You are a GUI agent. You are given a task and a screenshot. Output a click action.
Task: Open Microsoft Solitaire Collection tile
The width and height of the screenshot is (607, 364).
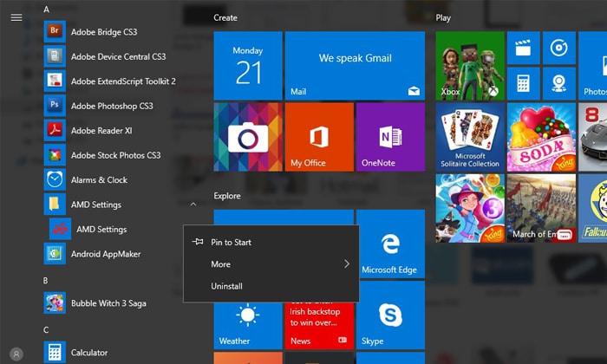coord(470,137)
